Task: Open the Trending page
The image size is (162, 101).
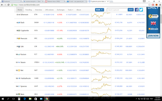Action: pos(29,10)
